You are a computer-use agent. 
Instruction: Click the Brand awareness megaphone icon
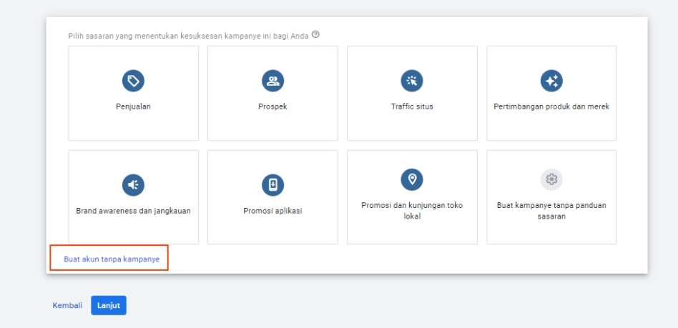pos(133,185)
